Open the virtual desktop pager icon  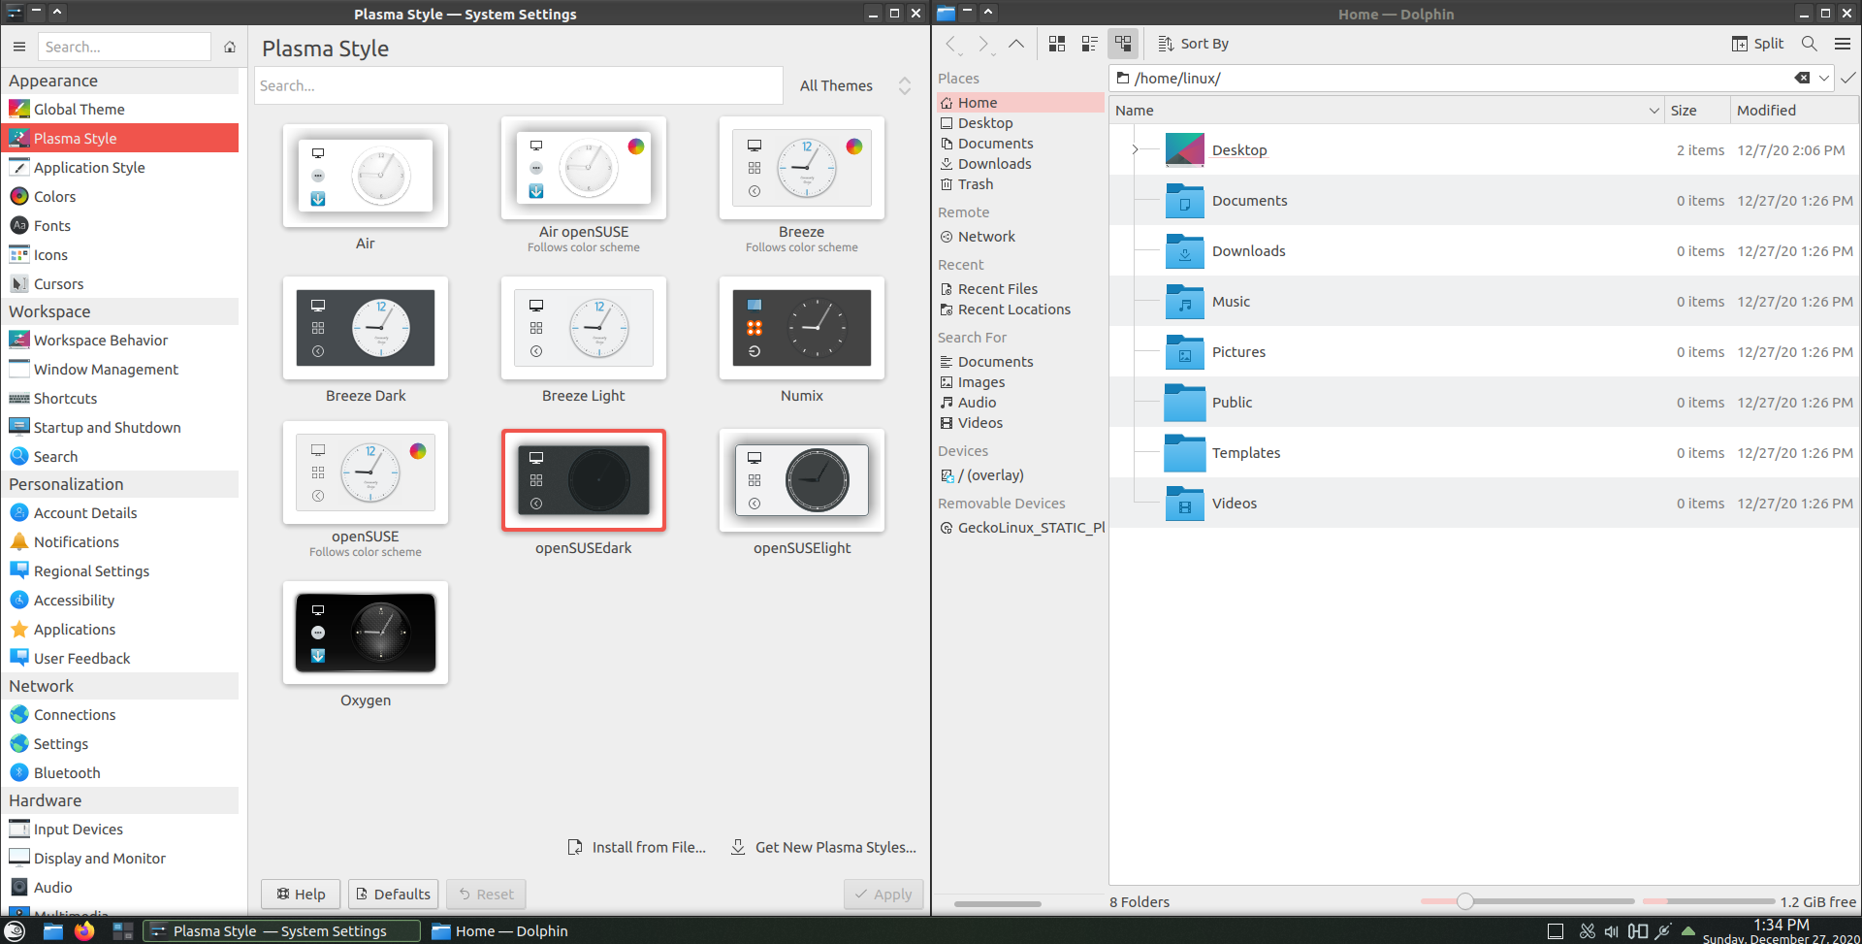tap(122, 931)
